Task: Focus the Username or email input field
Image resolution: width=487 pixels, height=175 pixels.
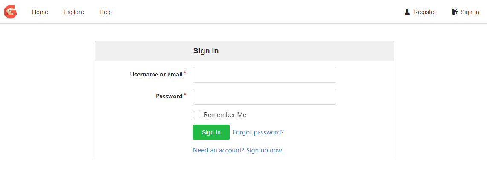Action: (x=265, y=75)
